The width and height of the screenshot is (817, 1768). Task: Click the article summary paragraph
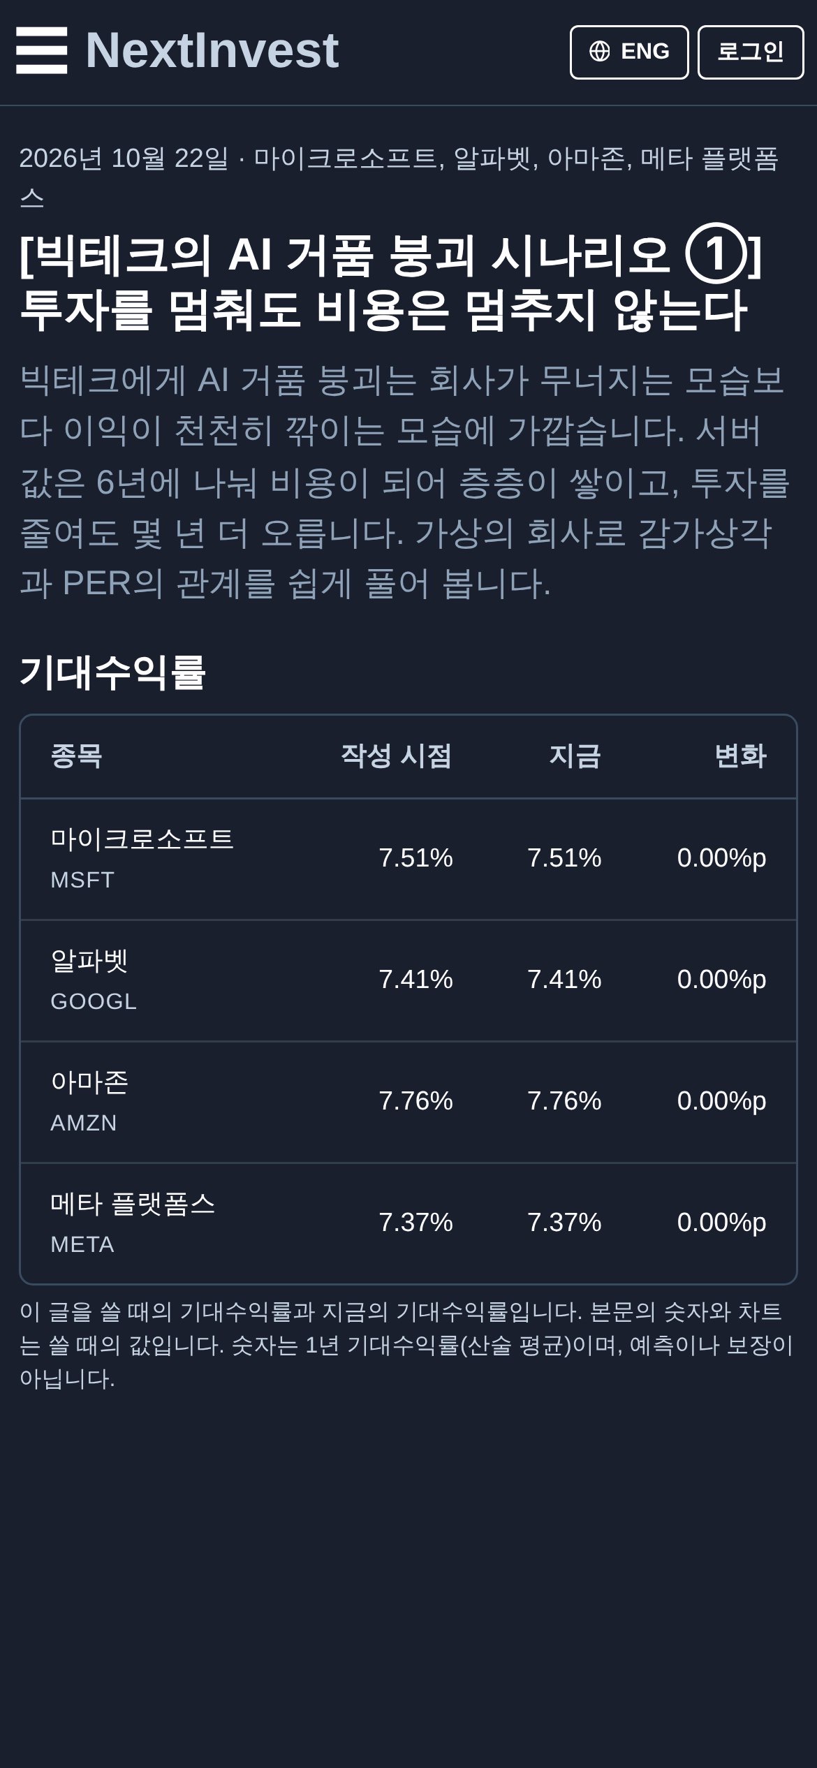[x=405, y=482]
